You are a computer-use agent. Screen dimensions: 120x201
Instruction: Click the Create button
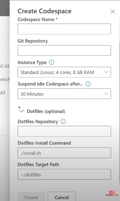tap(31, 197)
